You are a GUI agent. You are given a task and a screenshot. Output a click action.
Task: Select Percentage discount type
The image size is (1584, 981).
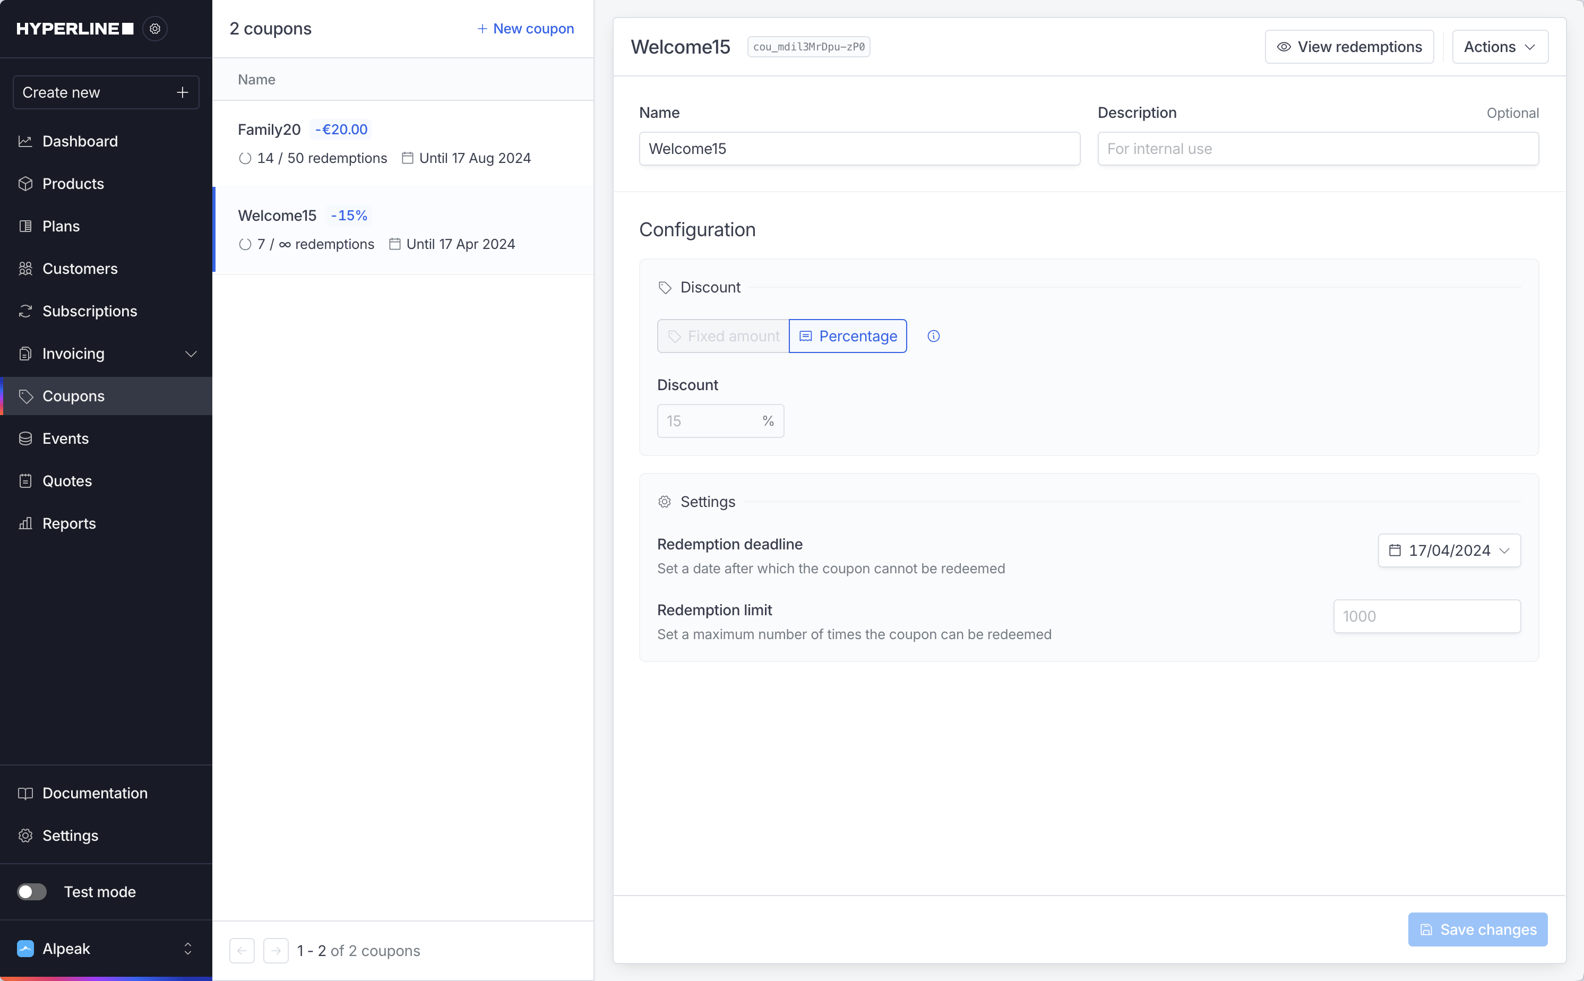click(x=847, y=336)
